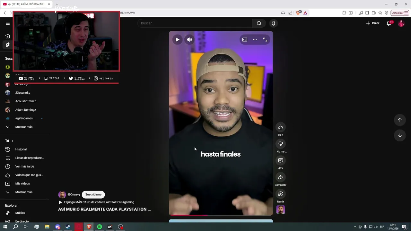Click the share page icon in the address bar
The image size is (411, 231).
[x=290, y=13]
